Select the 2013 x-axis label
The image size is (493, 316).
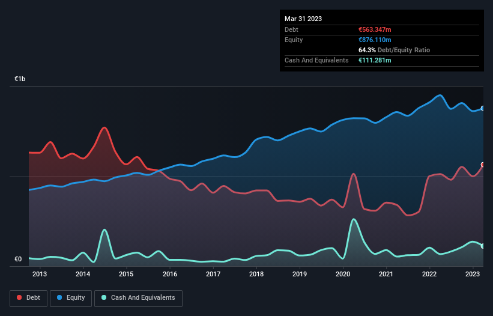coord(40,274)
